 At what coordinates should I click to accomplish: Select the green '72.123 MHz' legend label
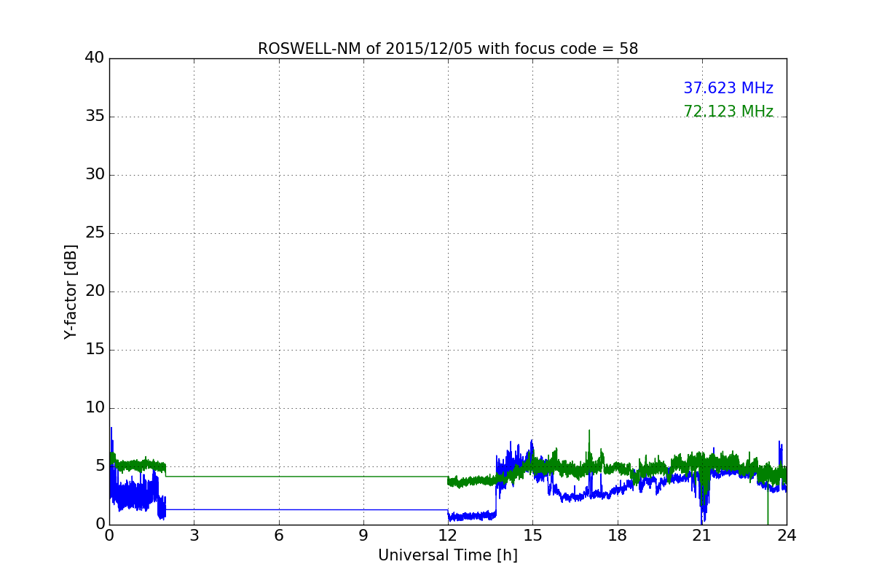coord(728,111)
